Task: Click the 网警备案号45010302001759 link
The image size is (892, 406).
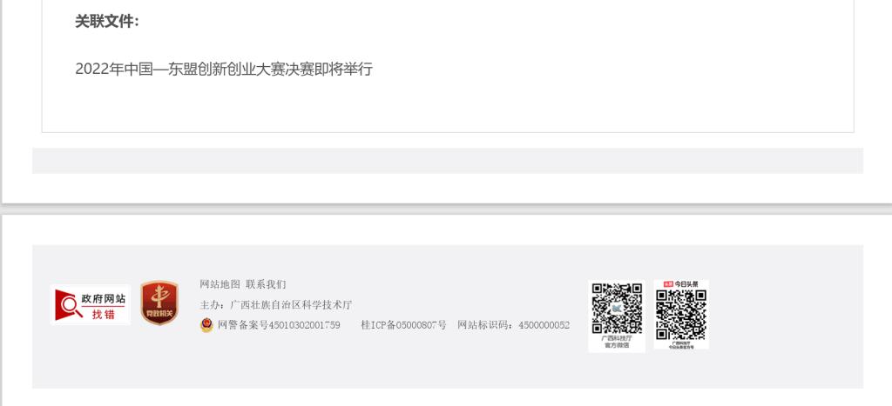Action: [x=279, y=325]
